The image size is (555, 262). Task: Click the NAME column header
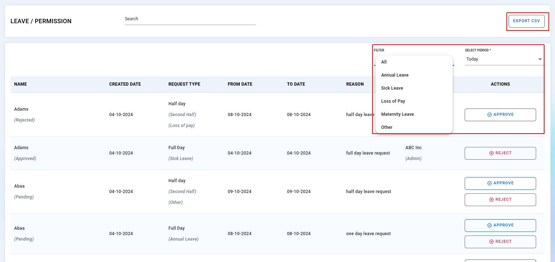tap(20, 84)
